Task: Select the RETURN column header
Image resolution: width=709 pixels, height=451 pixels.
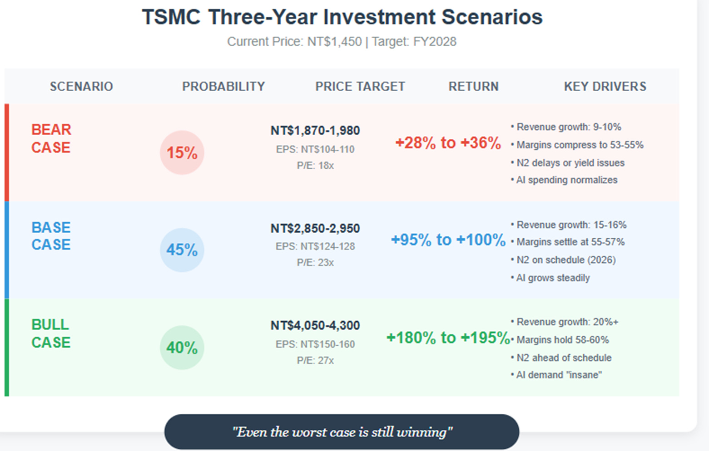Action: coord(473,86)
